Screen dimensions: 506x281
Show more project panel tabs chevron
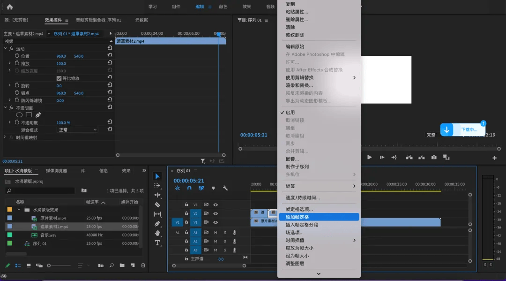(144, 171)
